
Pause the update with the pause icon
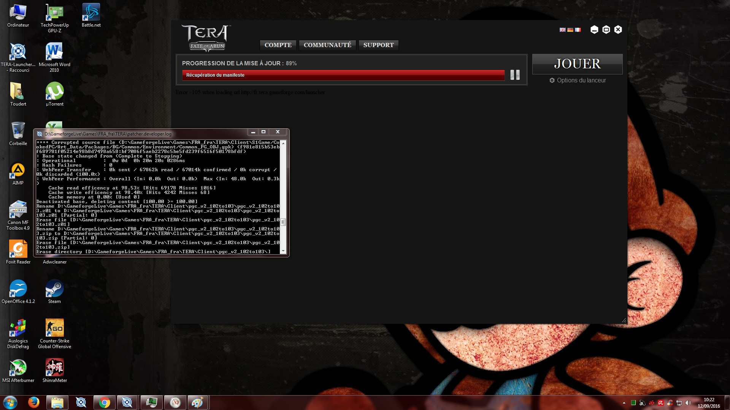coord(515,75)
